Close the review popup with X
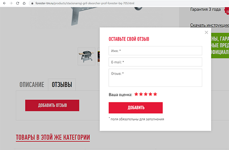The width and height of the screenshot is (229, 150). 206,32
